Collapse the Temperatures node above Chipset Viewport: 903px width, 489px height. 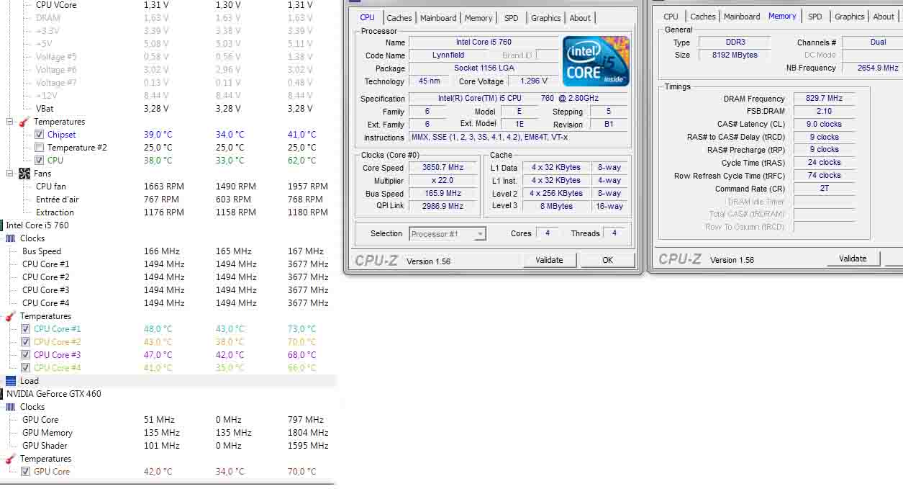coord(10,122)
